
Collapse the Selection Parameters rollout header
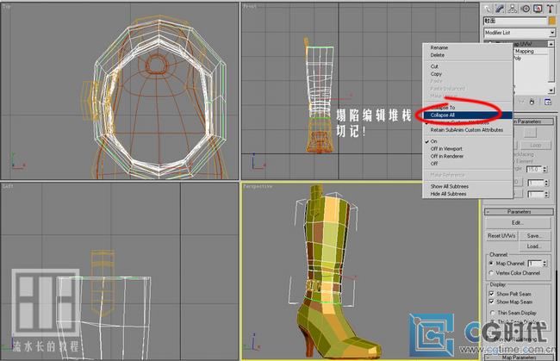[x=533, y=121]
